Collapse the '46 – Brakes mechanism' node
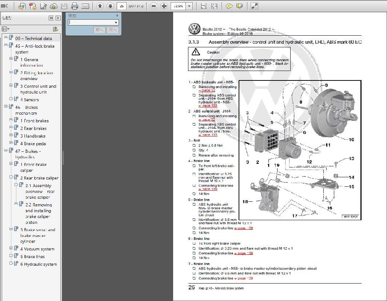Screen dimensions: 387x301 (x=6, y=106)
